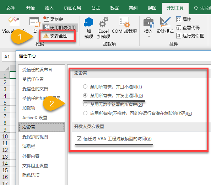Toggle 设计模式 design mode
211x185 pixels.
coord(165,25)
